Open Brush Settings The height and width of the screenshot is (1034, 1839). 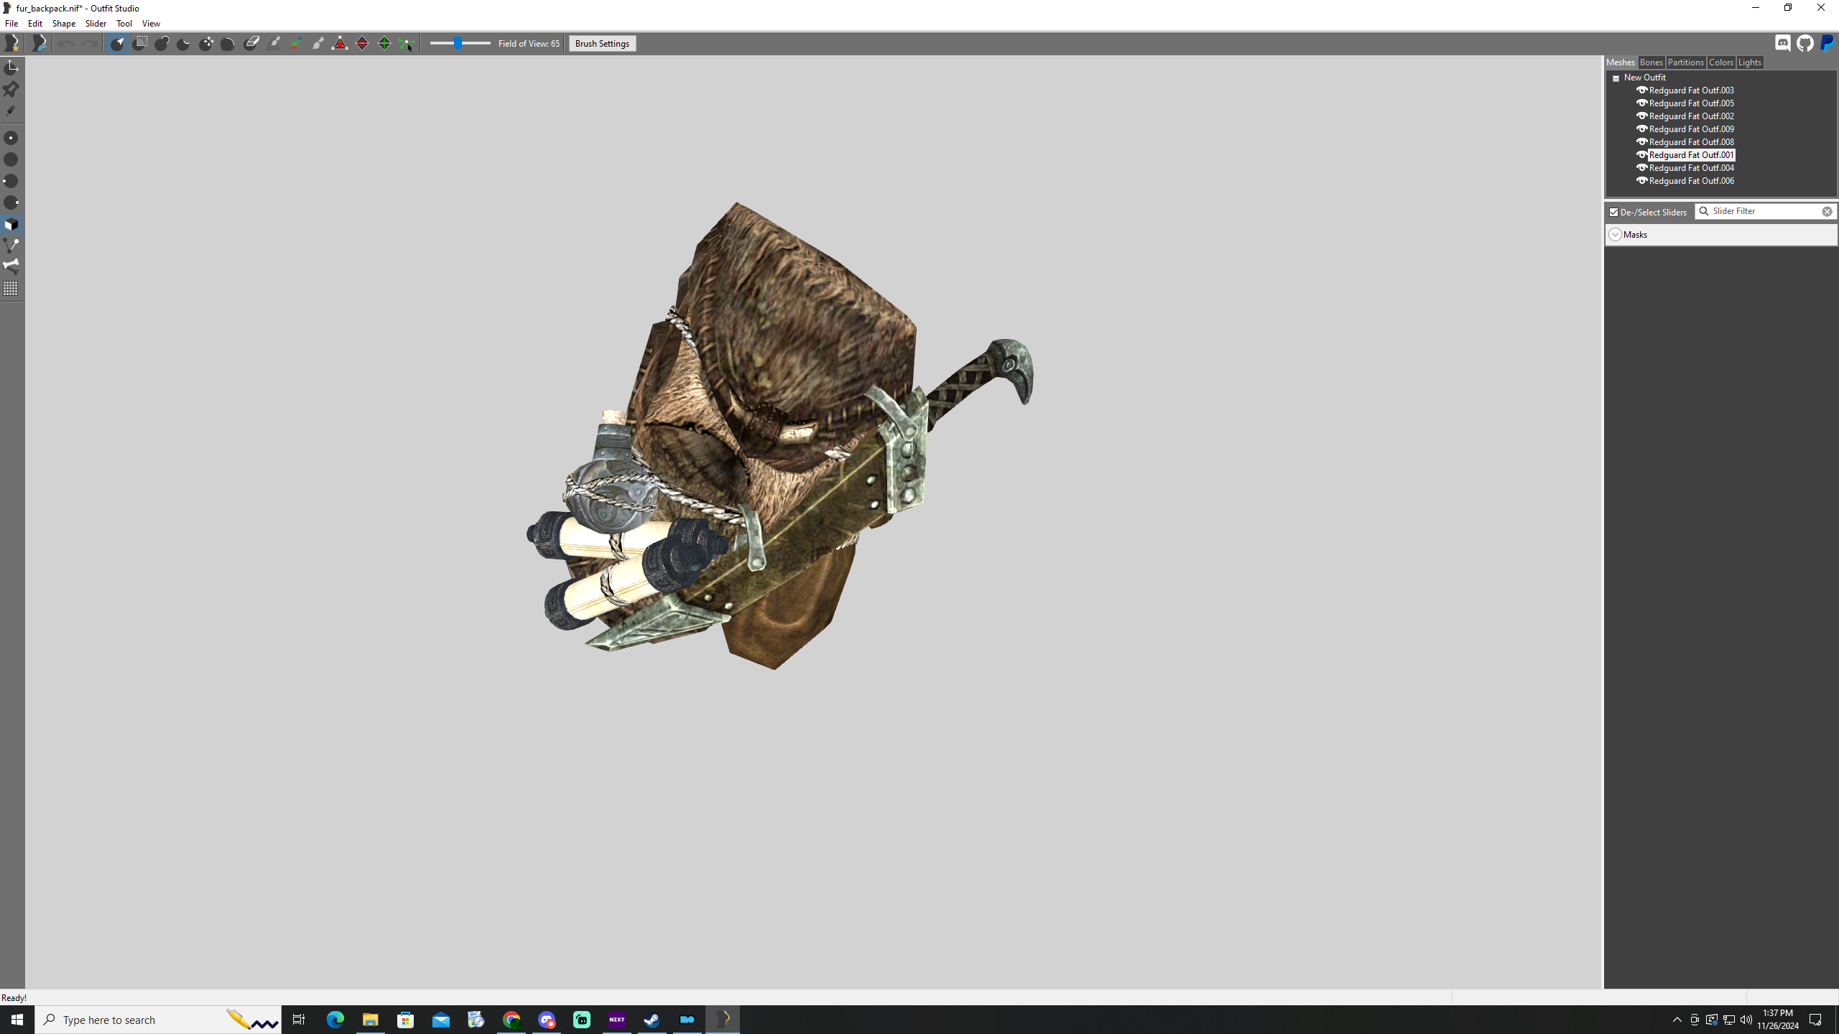pyautogui.click(x=601, y=43)
